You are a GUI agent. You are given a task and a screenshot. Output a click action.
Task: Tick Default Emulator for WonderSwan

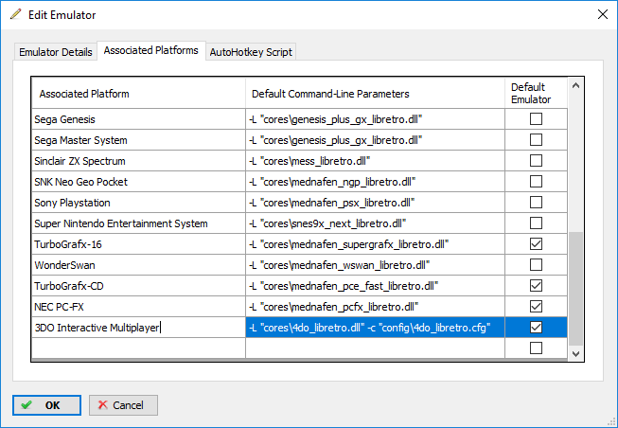[536, 265]
